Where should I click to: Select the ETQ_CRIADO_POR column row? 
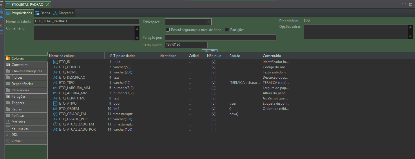tap(169, 119)
